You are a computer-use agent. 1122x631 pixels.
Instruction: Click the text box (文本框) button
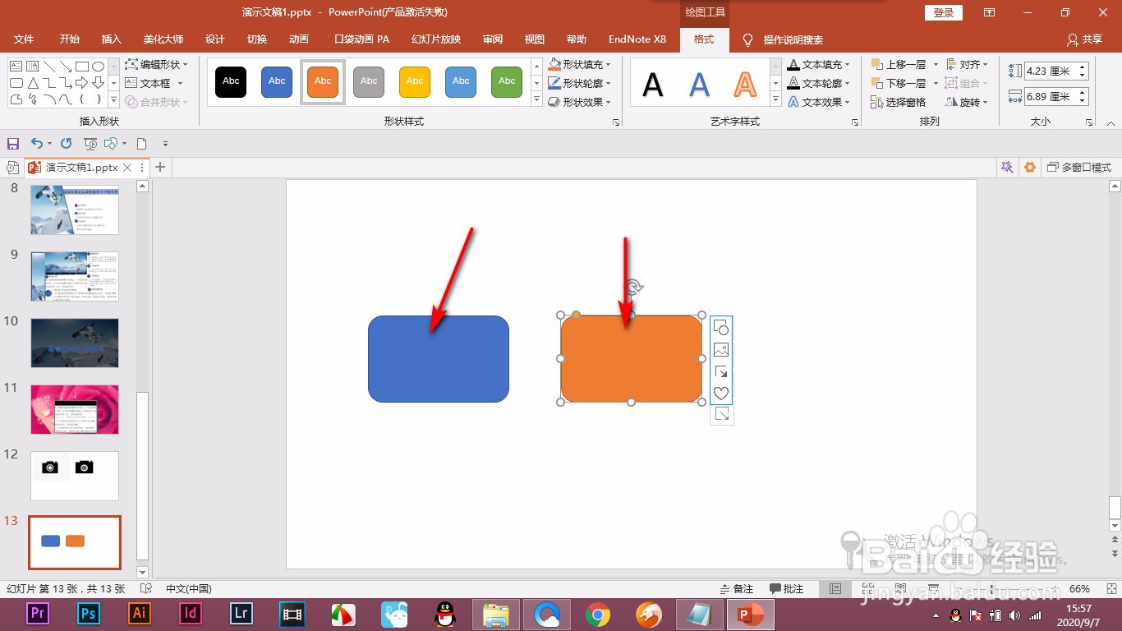149,83
